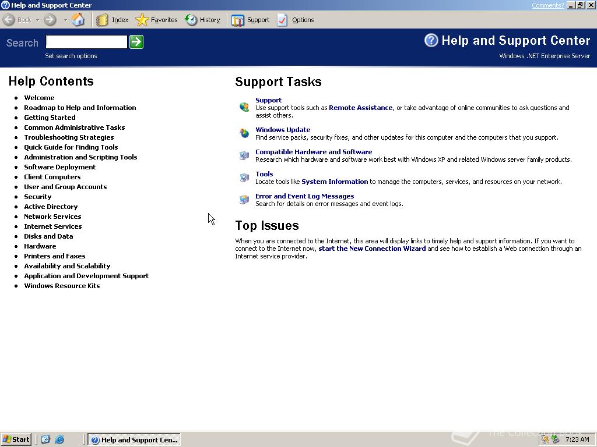Open the Back history dropdown arrow
This screenshot has height=447, width=597.
[x=38, y=20]
